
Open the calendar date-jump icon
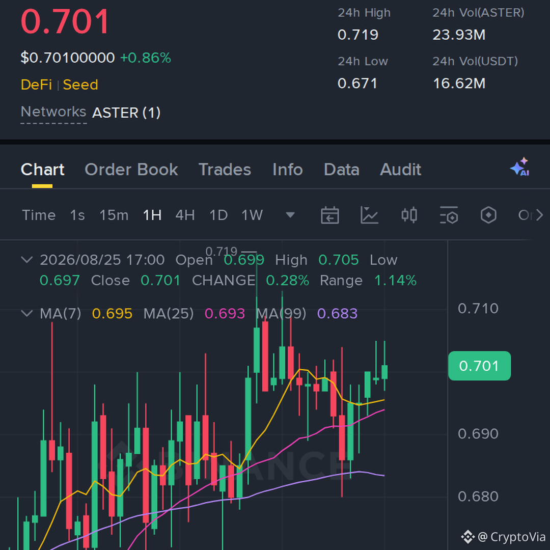coord(329,215)
